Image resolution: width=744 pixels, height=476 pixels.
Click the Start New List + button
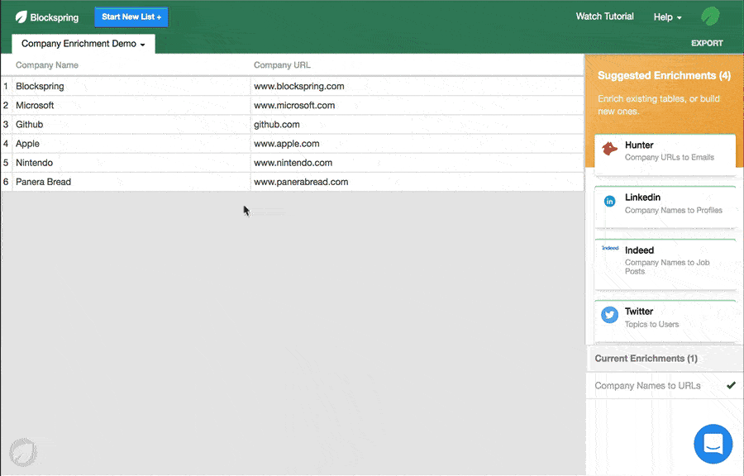131,17
